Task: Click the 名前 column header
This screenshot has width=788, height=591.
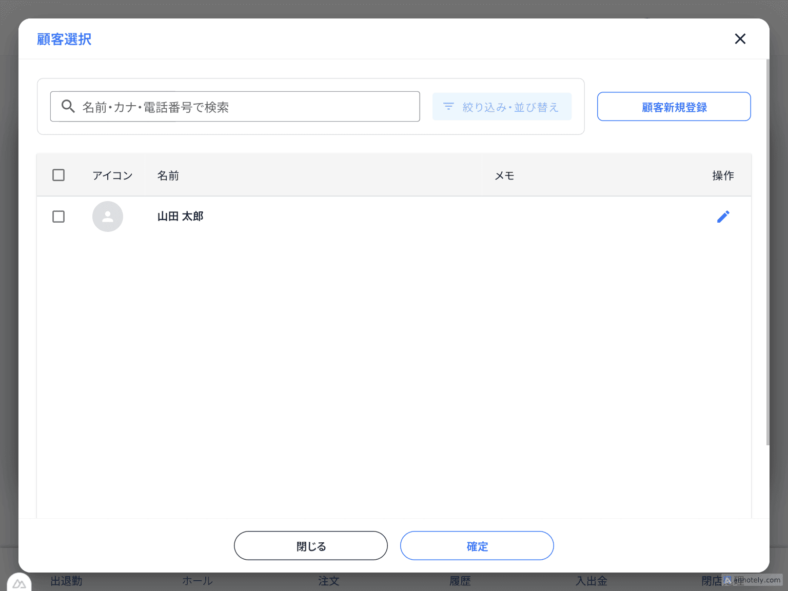Action: (168, 175)
